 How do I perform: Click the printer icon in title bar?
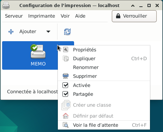(6, 5)
